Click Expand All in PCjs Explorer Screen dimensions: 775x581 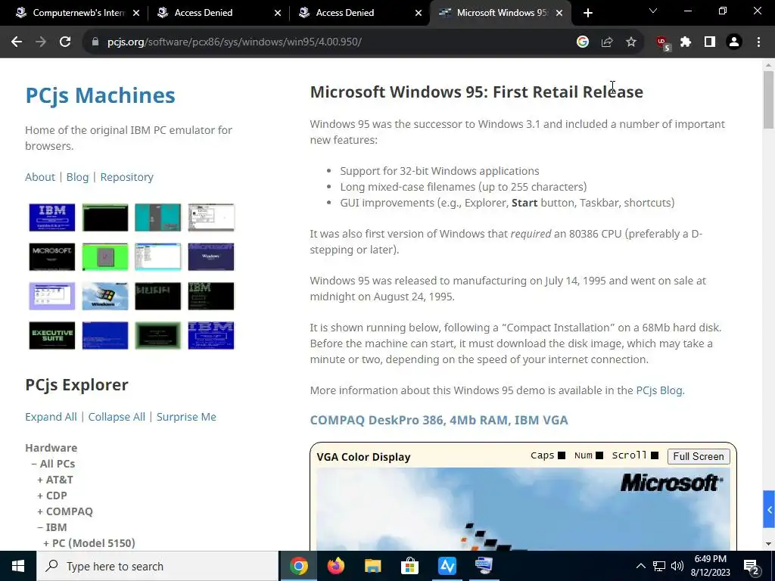51,417
